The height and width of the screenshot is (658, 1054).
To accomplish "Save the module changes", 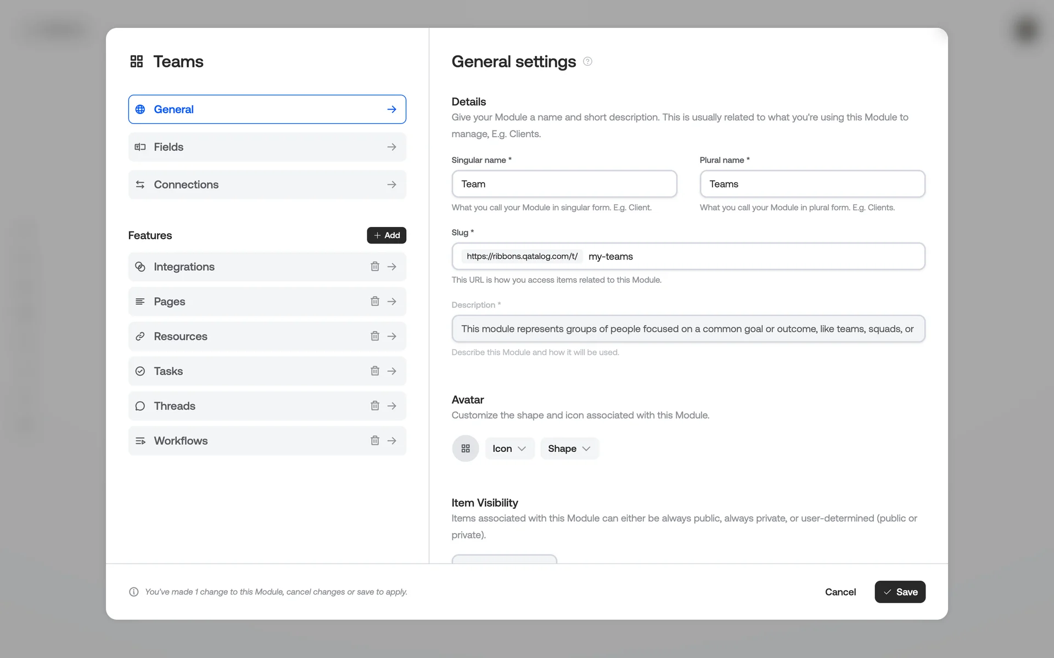I will pos(900,592).
